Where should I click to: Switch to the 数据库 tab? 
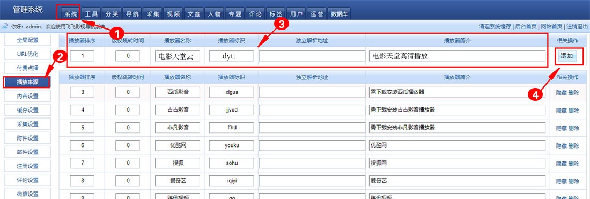tap(339, 14)
